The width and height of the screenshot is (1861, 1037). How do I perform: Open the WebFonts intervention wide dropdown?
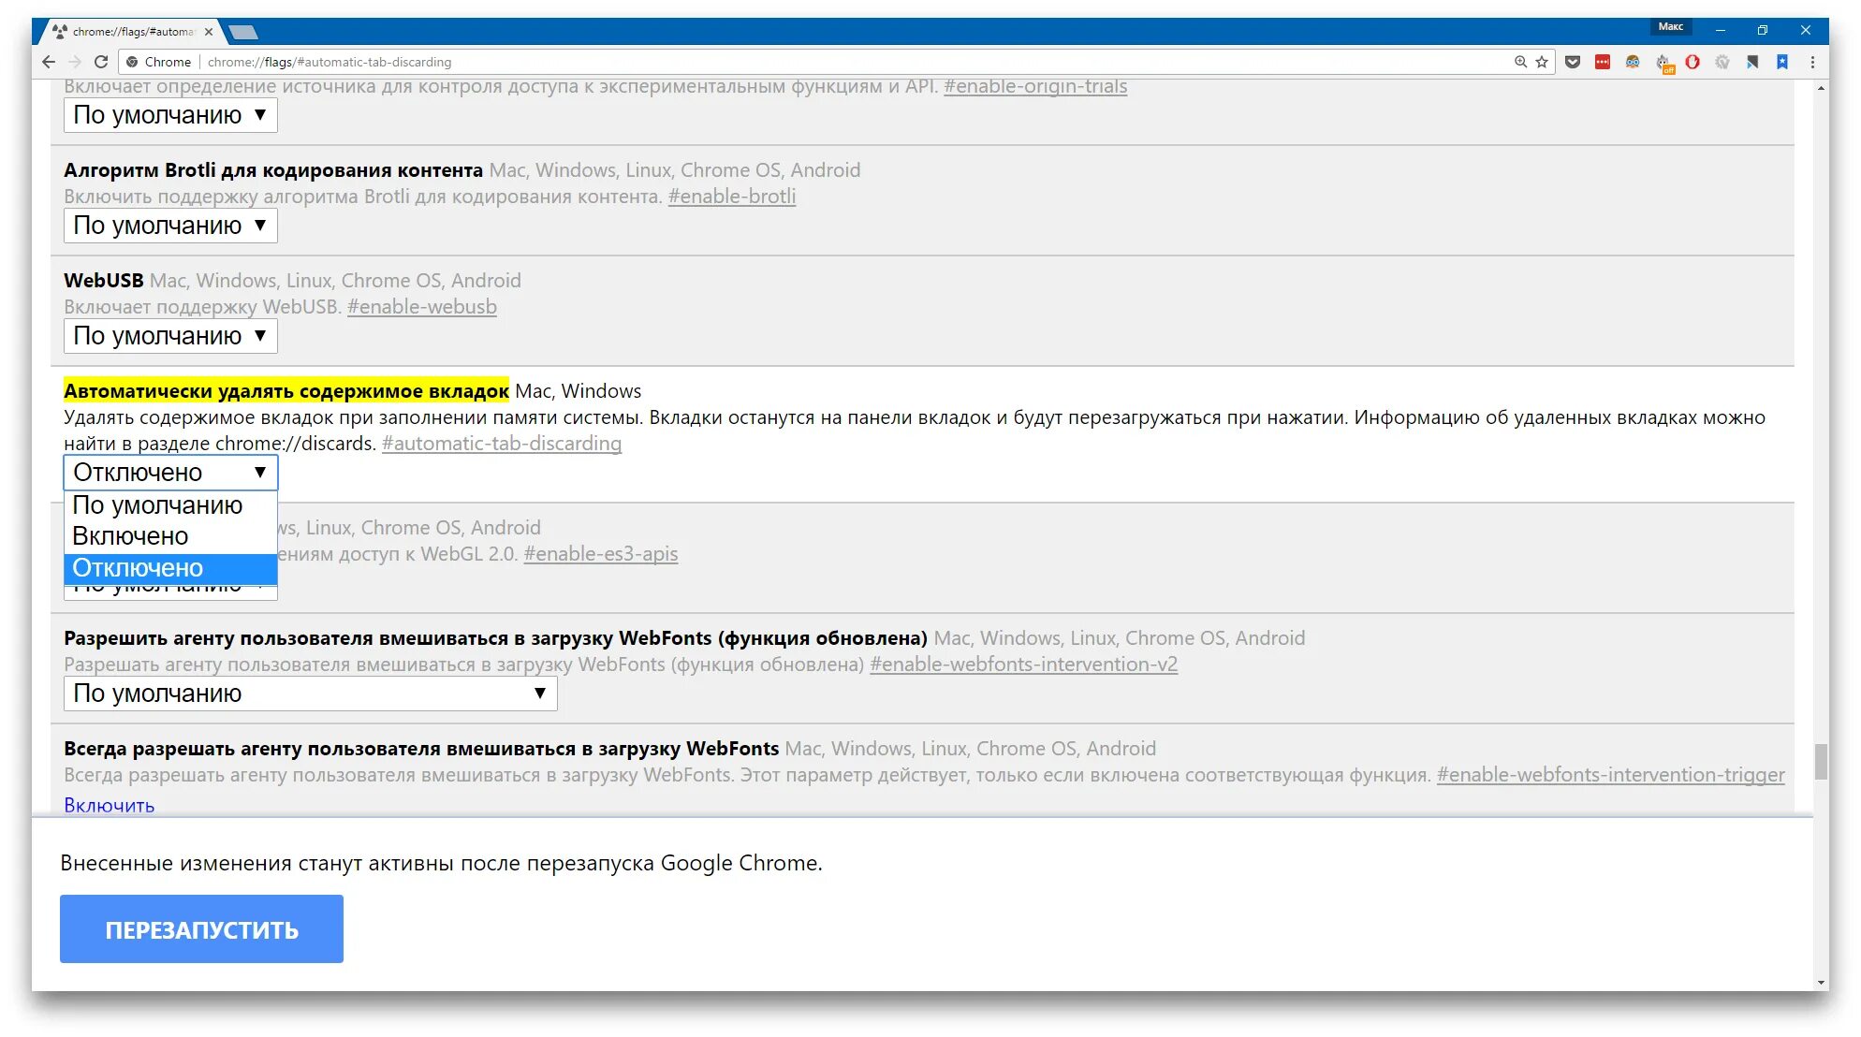[310, 694]
